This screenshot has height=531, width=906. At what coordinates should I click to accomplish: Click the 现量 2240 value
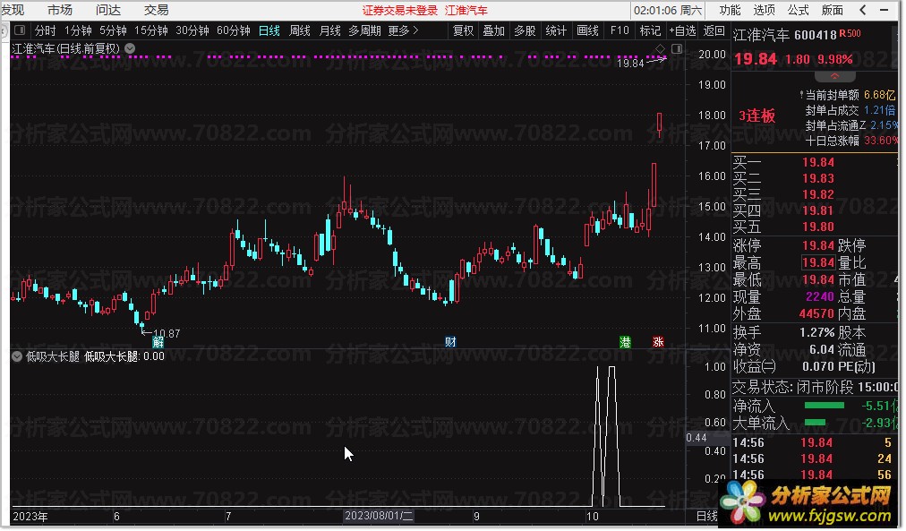(820, 297)
